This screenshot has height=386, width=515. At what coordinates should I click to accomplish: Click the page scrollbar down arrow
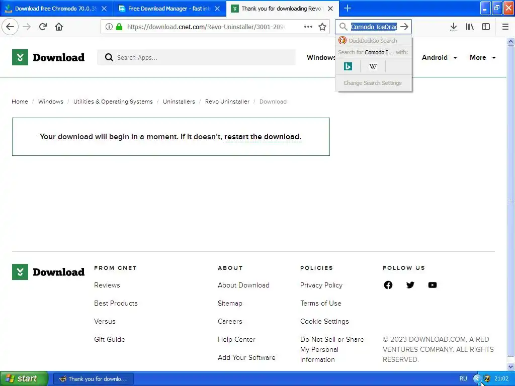[x=511, y=366]
